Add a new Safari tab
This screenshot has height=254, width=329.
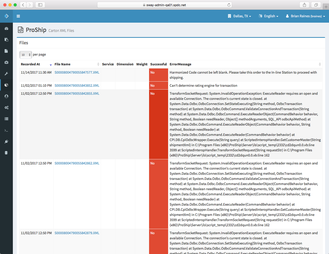point(326,6)
